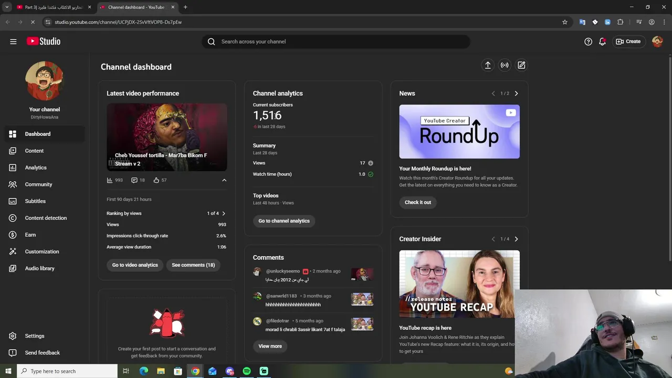The image size is (672, 378).
Task: Open the account avatar menu
Action: (x=657, y=41)
